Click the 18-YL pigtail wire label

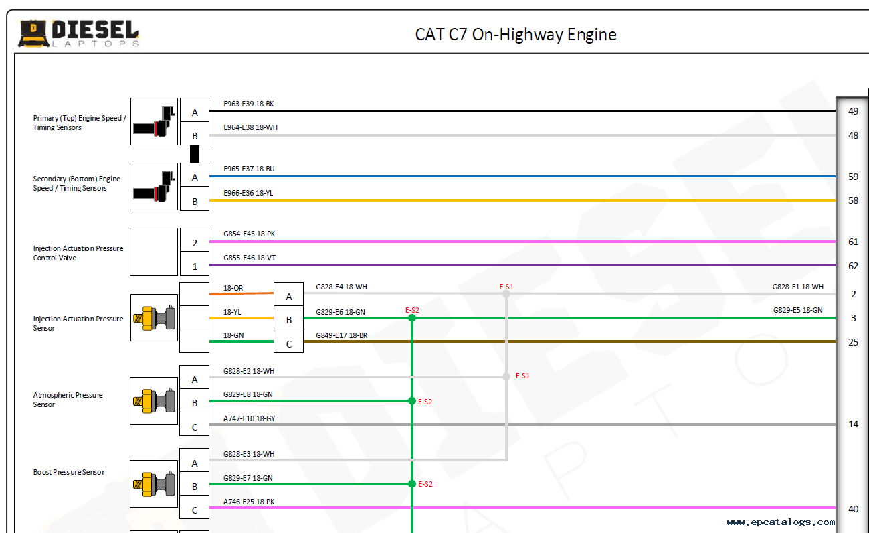coord(233,312)
